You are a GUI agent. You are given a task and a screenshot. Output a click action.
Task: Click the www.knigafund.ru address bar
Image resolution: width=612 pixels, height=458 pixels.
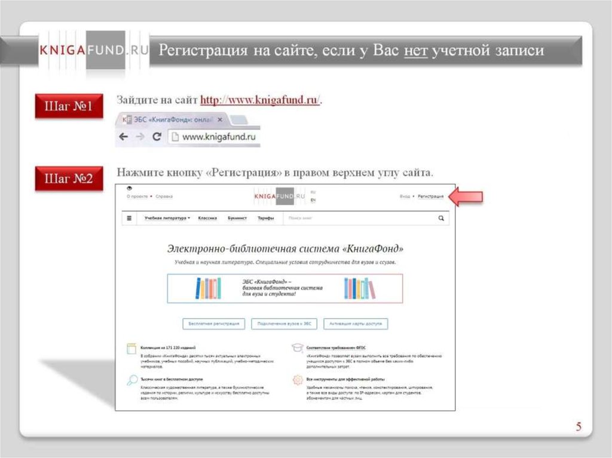pyautogui.click(x=214, y=137)
